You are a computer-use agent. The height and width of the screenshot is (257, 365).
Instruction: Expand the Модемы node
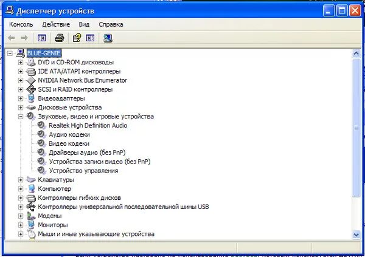coord(21,216)
